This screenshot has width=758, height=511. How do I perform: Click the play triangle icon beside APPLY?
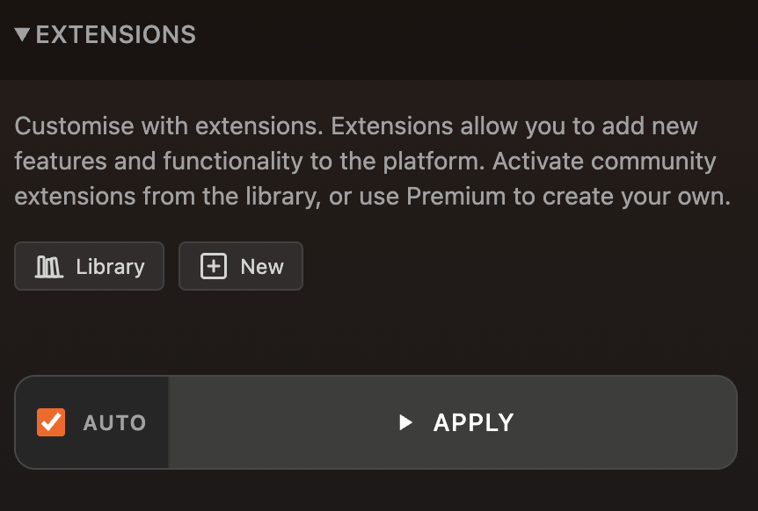click(x=405, y=422)
